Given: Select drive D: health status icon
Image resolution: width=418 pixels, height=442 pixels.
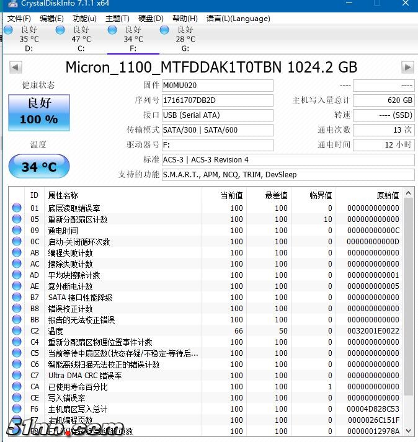Looking at the screenshot, I should click(9, 30).
